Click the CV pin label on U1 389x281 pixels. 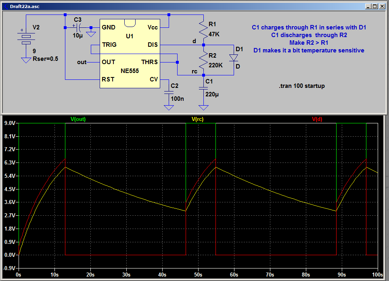pos(154,79)
